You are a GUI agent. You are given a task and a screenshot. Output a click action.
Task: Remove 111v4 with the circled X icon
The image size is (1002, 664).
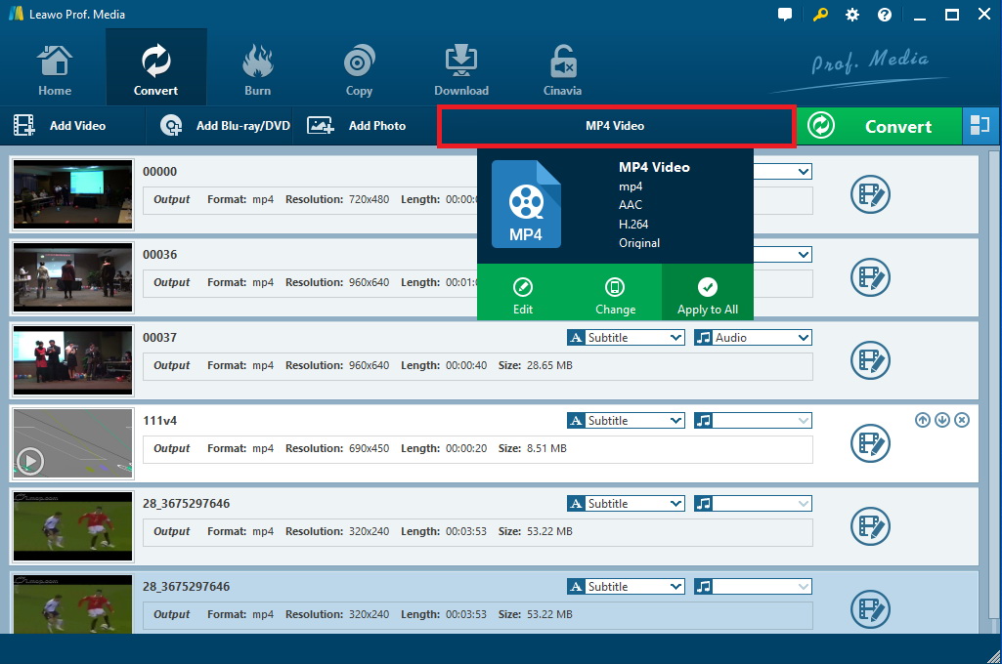961,419
